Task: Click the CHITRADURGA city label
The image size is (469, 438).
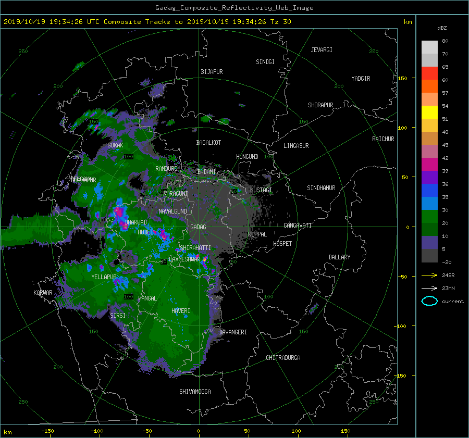Action: point(283,358)
